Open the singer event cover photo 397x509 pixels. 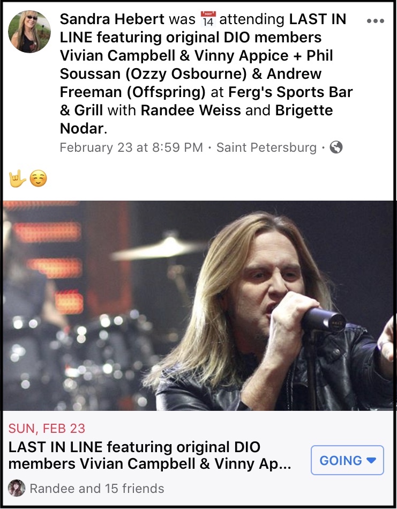pyautogui.click(x=198, y=306)
